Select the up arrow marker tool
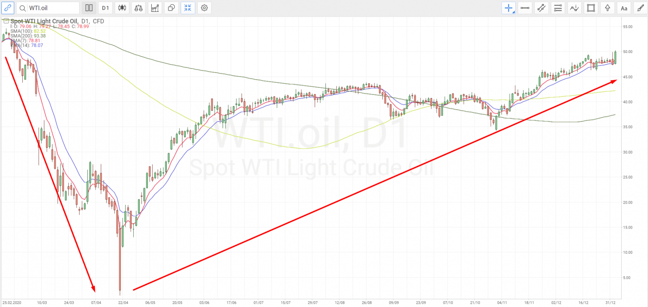Screen dimensions: 648x307 click(607, 8)
